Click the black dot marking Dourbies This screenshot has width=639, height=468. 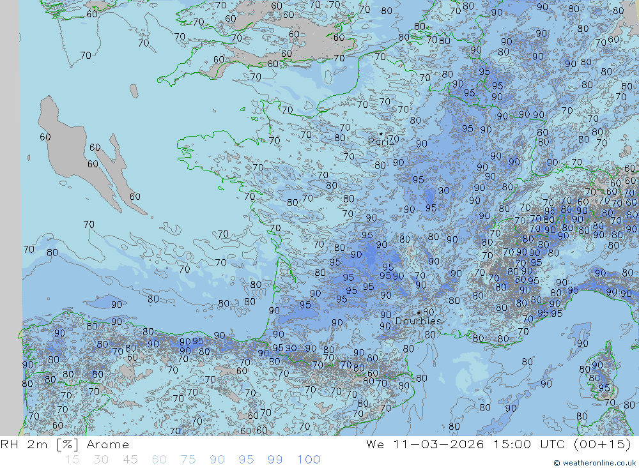[419, 313]
